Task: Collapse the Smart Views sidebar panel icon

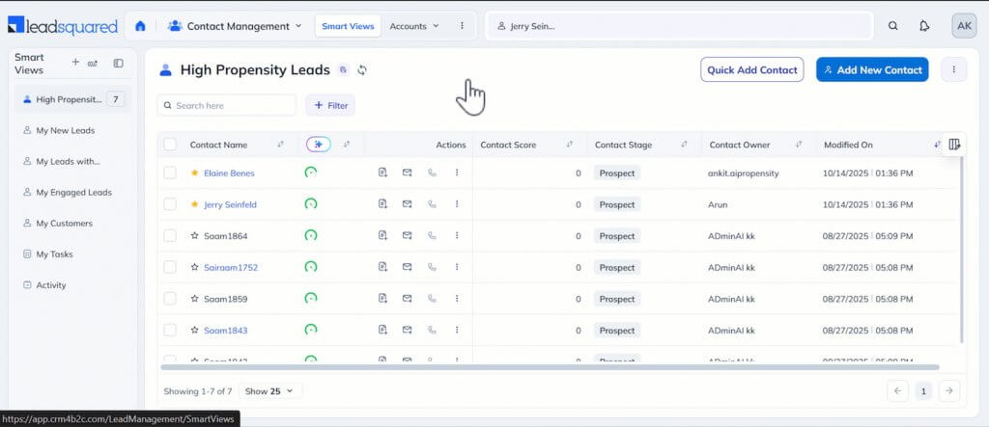Action: (x=118, y=63)
